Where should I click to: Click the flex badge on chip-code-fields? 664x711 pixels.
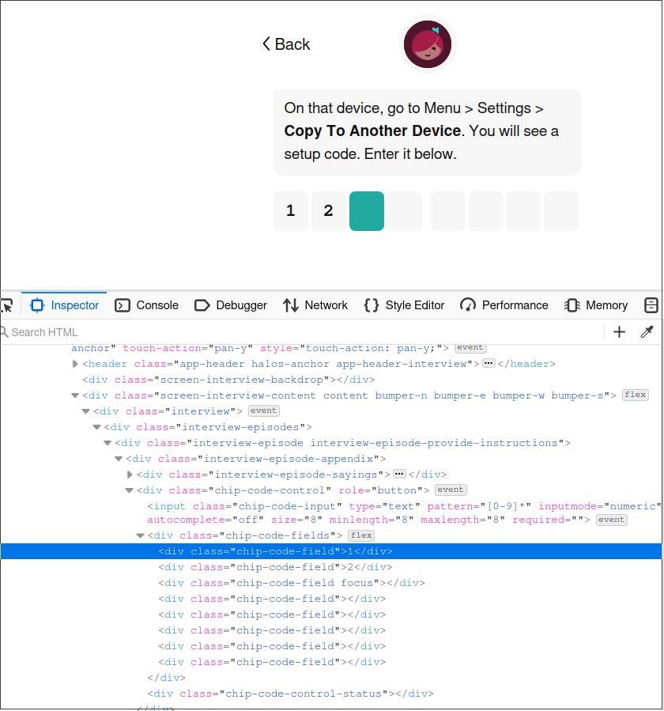click(361, 535)
